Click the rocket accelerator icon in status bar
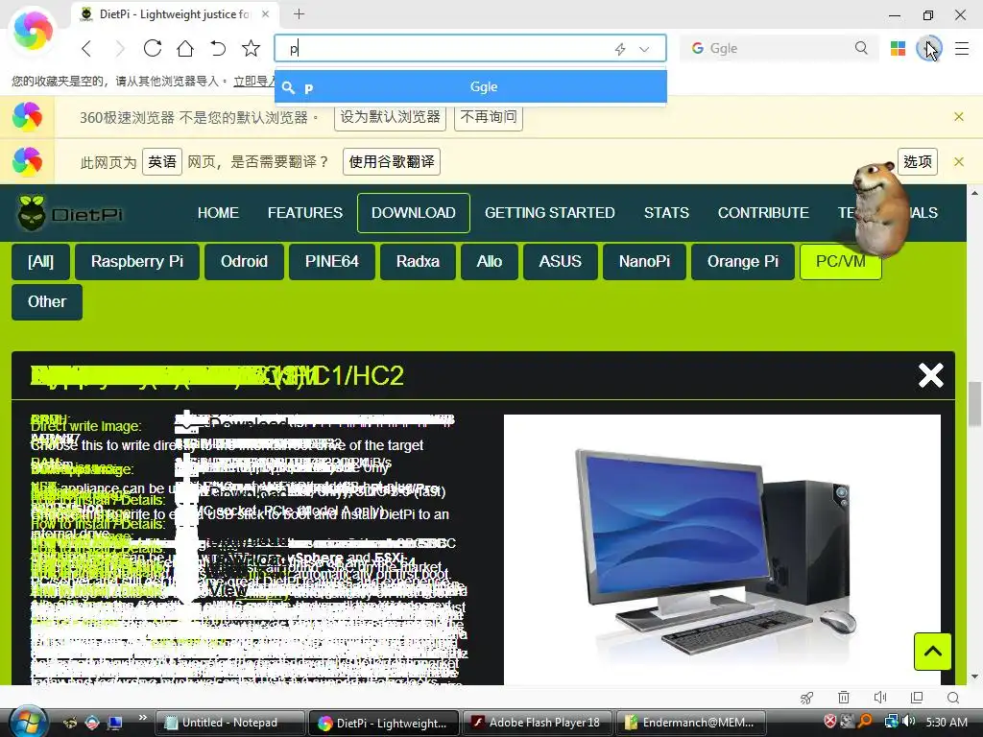This screenshot has width=983, height=737. point(806,698)
